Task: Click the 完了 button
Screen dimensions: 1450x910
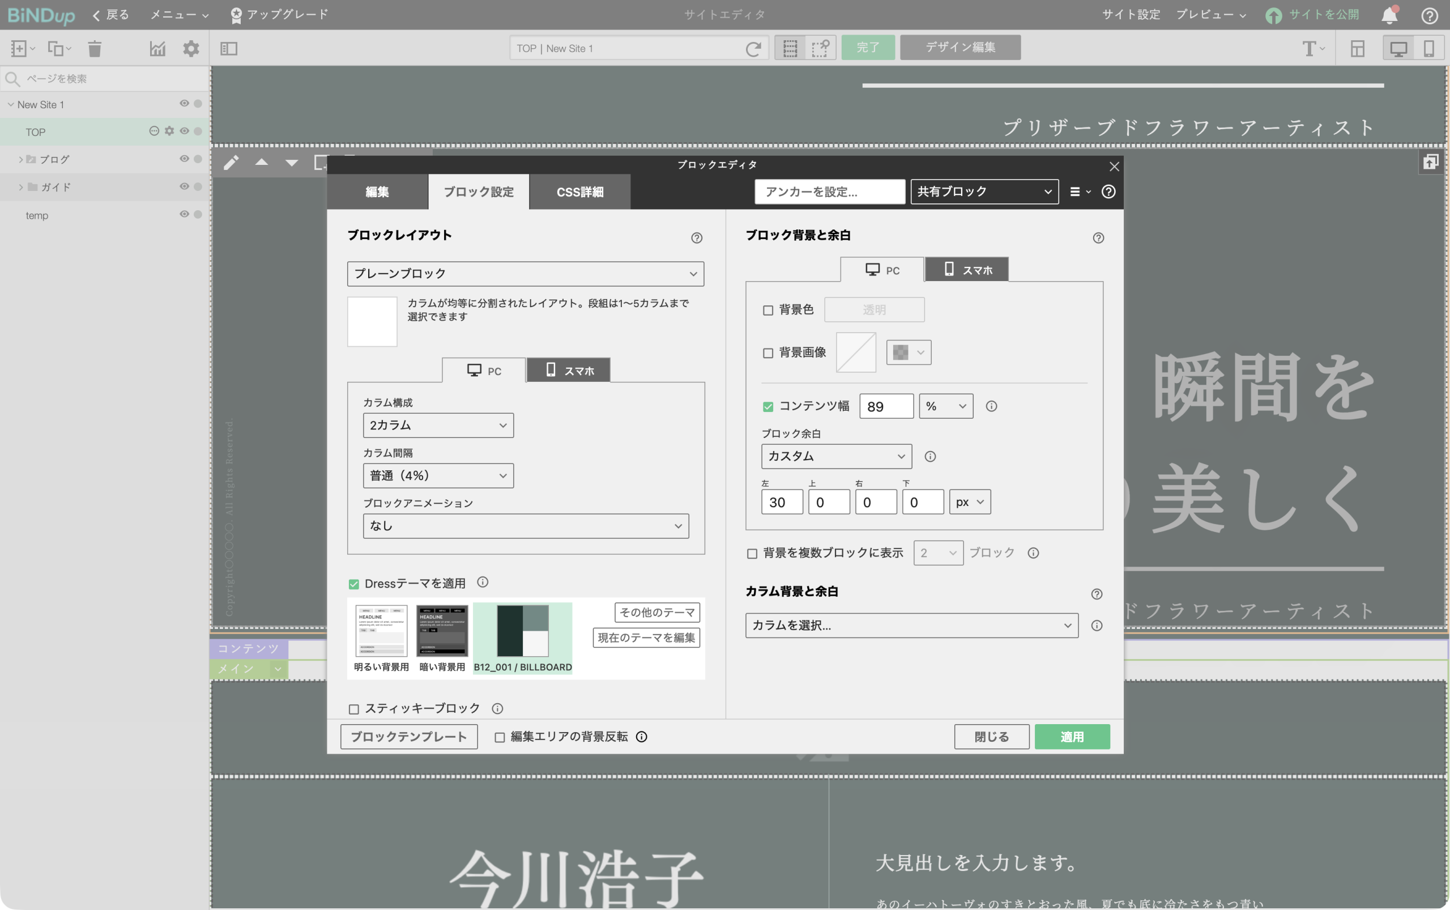Action: [868, 48]
